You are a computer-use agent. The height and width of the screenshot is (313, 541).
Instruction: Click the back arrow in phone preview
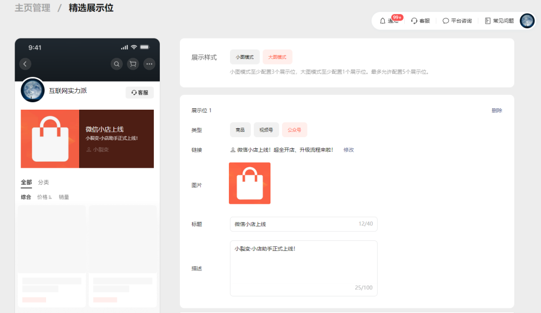[26, 64]
